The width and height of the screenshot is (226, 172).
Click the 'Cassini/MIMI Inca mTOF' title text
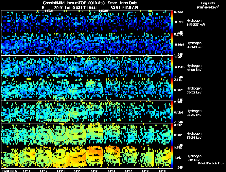pyautogui.click(x=64, y=3)
